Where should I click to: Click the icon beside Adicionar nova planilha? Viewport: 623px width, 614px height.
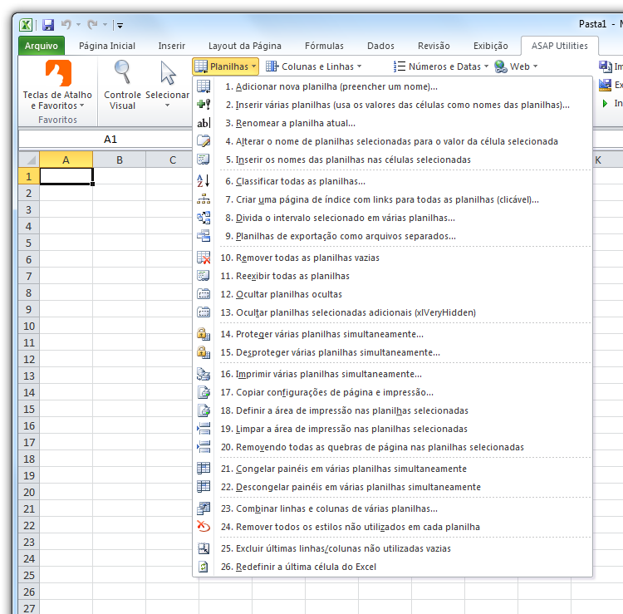(204, 86)
